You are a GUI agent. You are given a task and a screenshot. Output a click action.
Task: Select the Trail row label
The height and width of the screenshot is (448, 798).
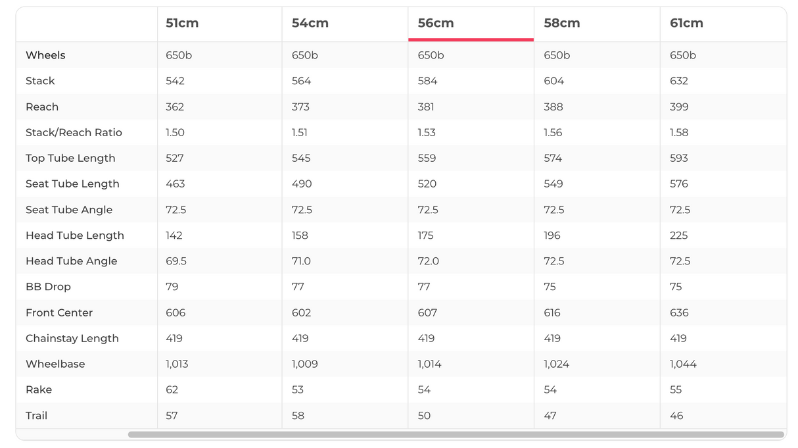(36, 416)
